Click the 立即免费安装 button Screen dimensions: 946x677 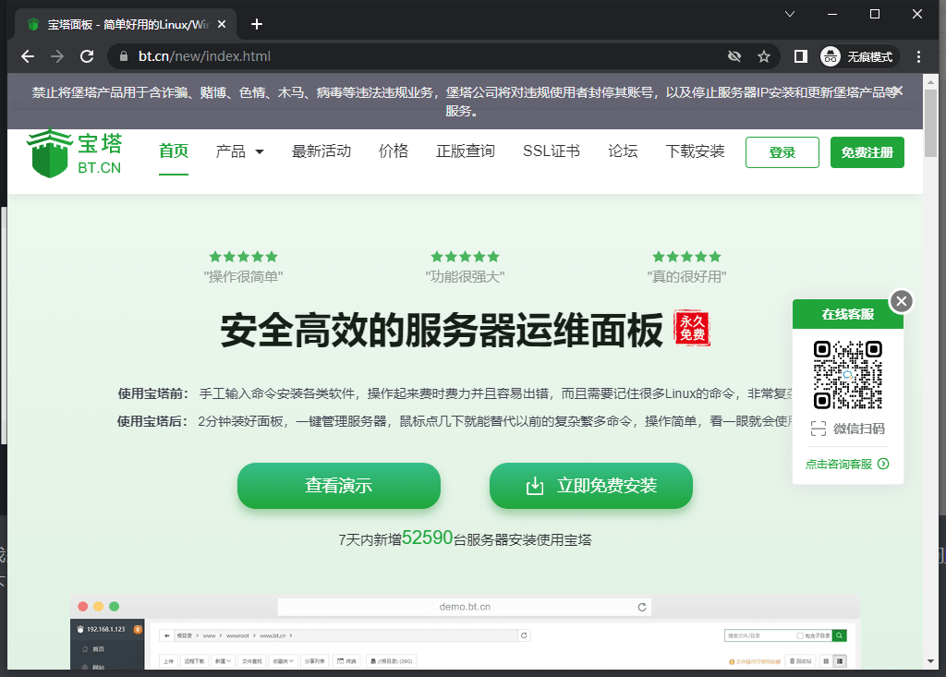click(591, 486)
